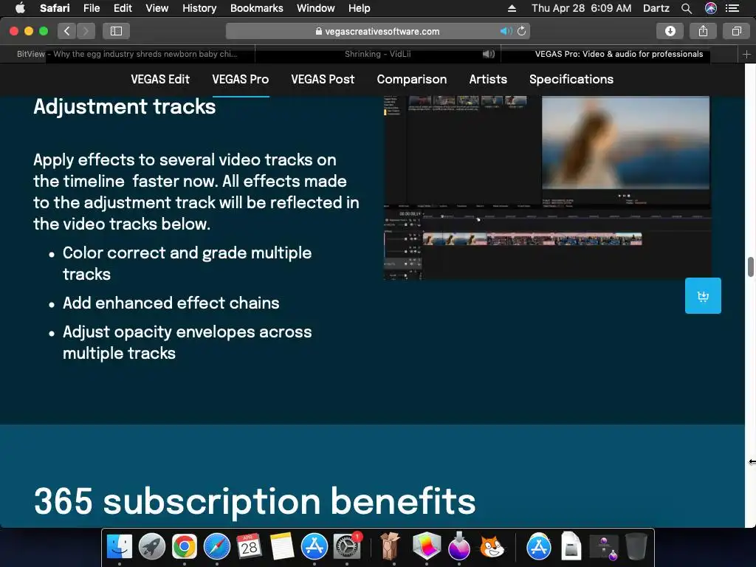The width and height of the screenshot is (756, 567).
Task: Open Finder from the Dock
Action: [119, 547]
